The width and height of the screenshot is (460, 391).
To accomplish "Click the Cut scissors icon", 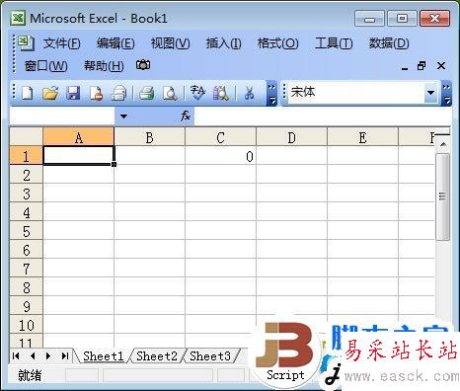I will coord(249,93).
